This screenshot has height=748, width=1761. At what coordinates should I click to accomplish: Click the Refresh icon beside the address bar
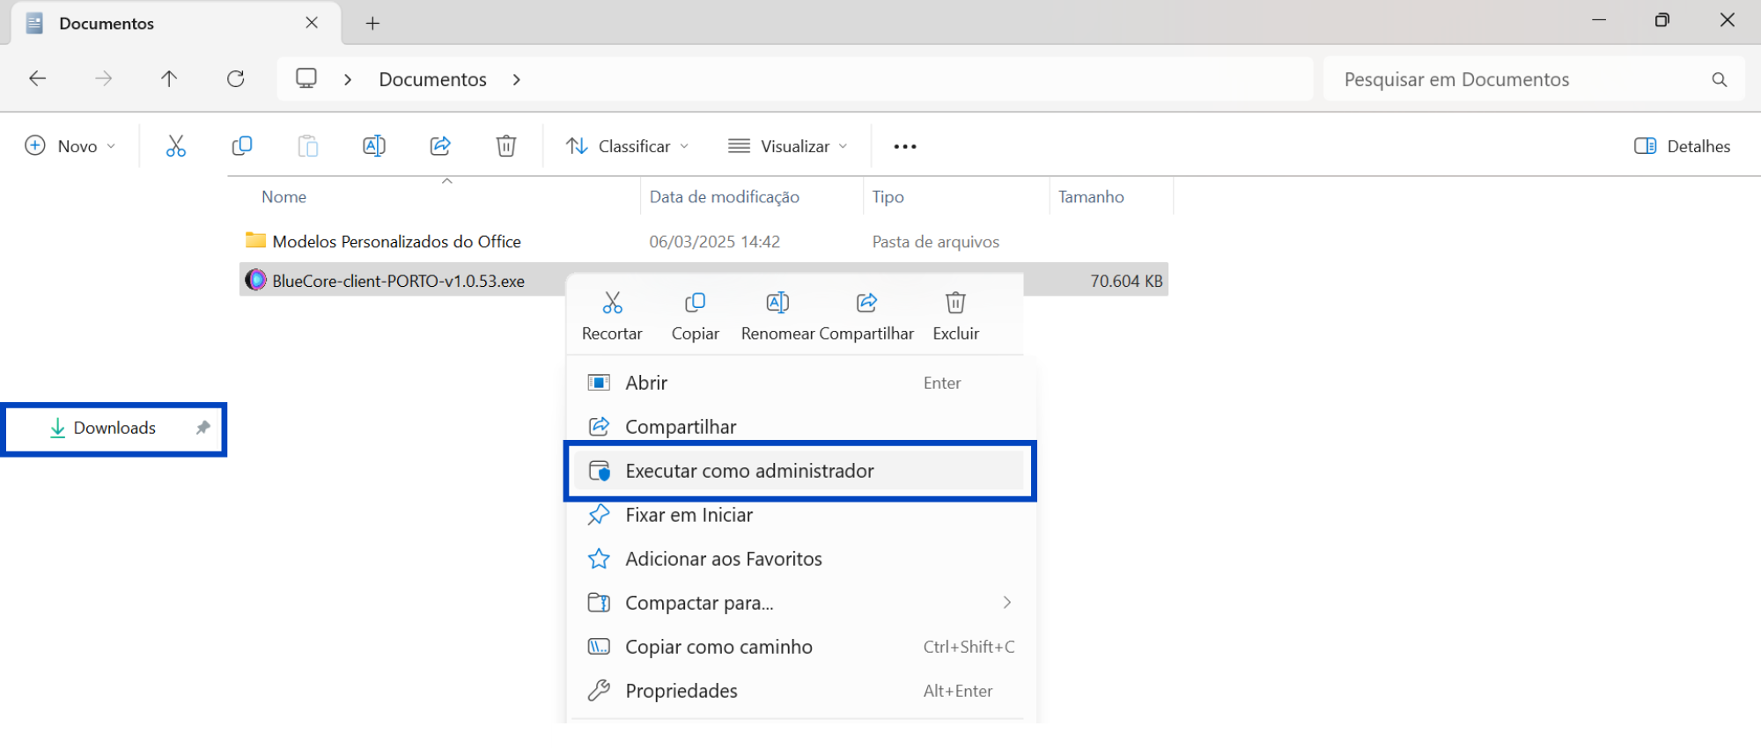[235, 79]
